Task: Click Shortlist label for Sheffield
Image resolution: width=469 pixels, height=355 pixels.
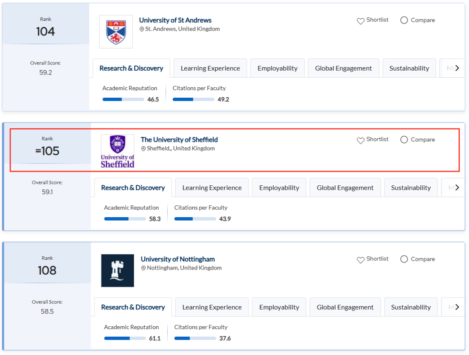Action: click(x=377, y=139)
